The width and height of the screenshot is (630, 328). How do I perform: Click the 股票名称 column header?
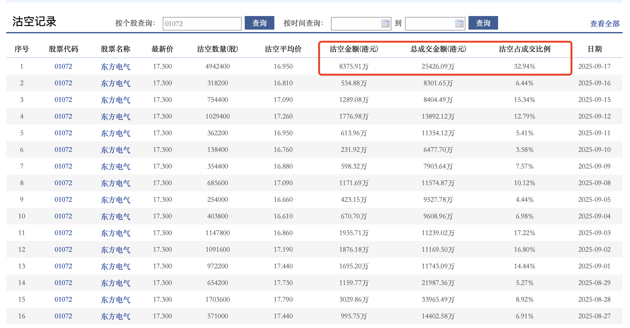[x=116, y=49]
